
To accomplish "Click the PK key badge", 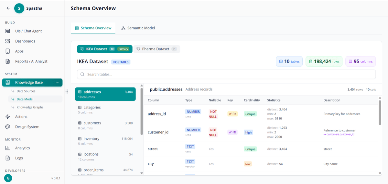I will 232,114.
